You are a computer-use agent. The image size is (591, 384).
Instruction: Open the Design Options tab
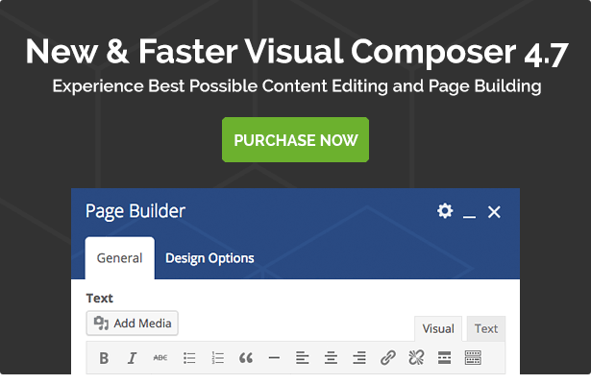click(x=209, y=258)
